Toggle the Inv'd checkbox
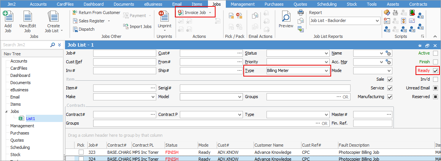 (x=435, y=80)
